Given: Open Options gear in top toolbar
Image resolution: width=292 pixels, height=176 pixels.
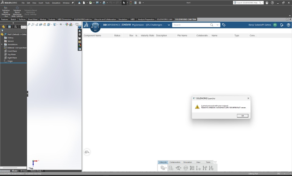Looking at the screenshot, I should 140,3.
